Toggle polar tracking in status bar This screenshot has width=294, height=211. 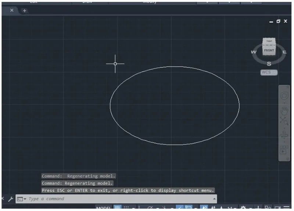(150, 208)
